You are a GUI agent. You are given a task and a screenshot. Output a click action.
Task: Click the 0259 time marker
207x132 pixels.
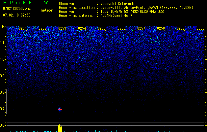click(181, 28)
